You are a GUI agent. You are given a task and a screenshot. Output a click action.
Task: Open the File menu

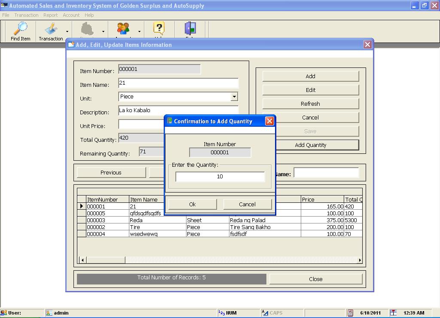[6, 15]
